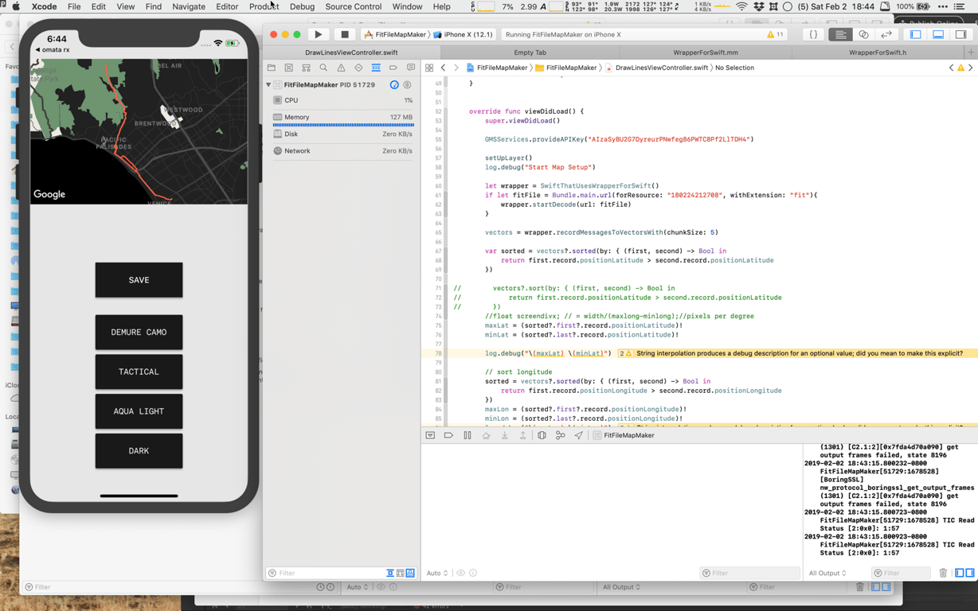Open the Navigate menu
Screen dimensions: 978x611
189,6
